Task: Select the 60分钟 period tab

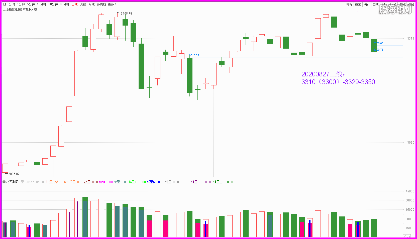Action: [65, 4]
